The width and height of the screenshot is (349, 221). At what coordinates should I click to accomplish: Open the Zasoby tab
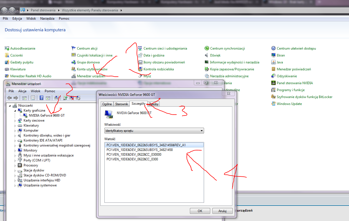pos(154,104)
